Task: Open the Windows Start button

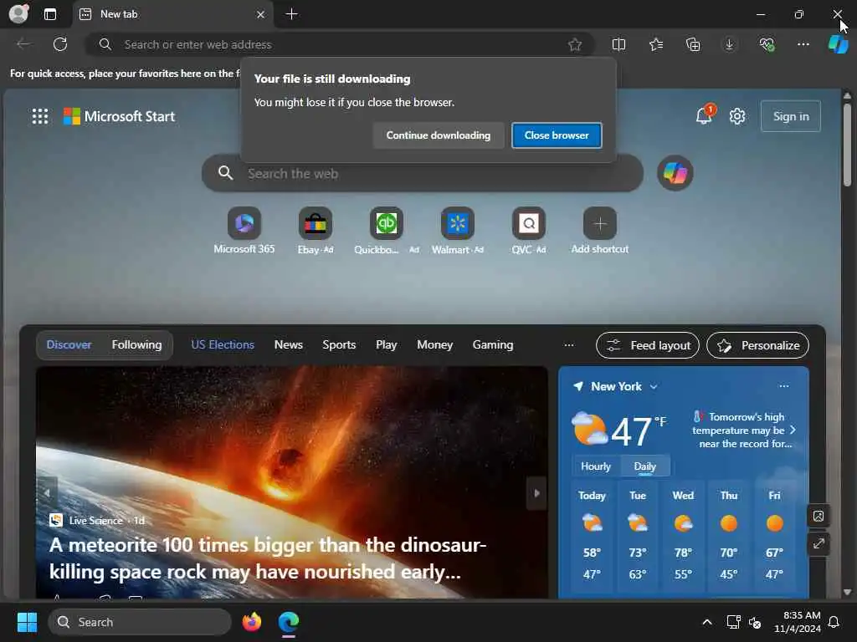Action: point(27,622)
